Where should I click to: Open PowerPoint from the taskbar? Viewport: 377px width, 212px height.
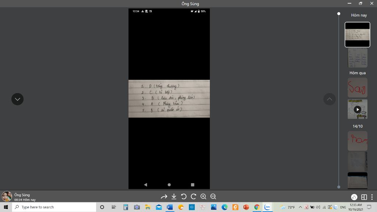(246, 207)
